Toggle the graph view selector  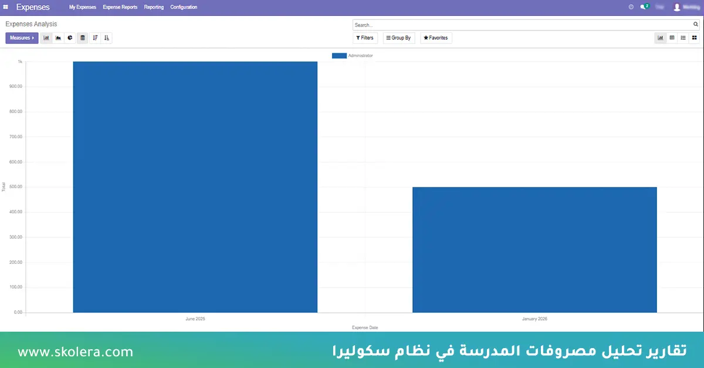click(x=660, y=38)
